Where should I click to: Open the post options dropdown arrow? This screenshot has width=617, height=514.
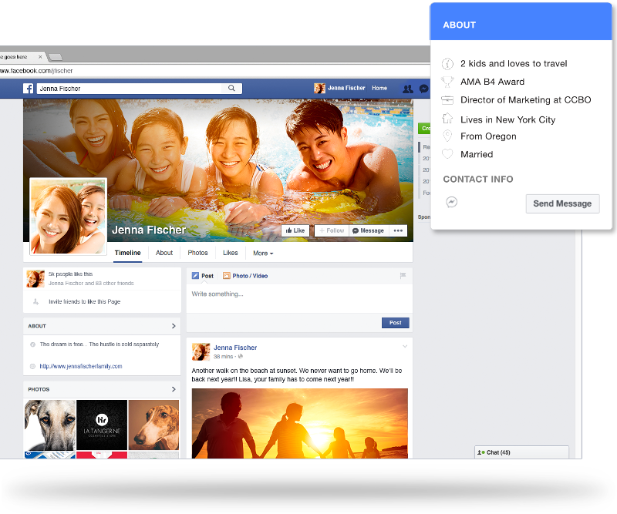404,347
